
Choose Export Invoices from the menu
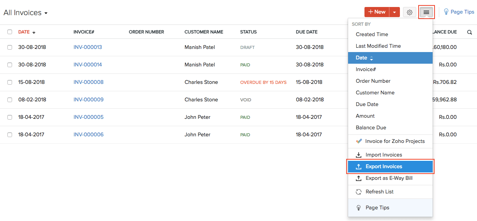click(x=384, y=167)
